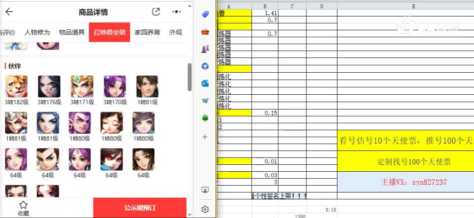Open the Outlook icon in sidebar

coord(205,83)
